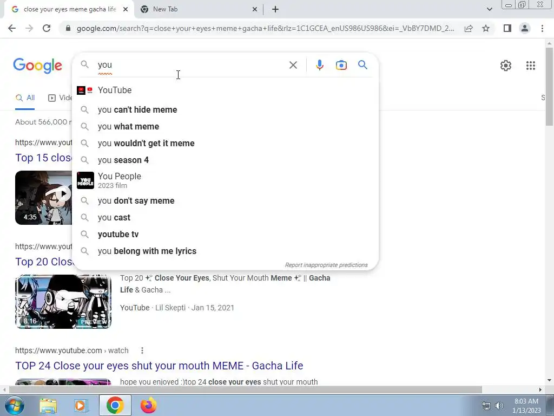Close the New Tab tab
Image resolution: width=554 pixels, height=416 pixels.
255,9
